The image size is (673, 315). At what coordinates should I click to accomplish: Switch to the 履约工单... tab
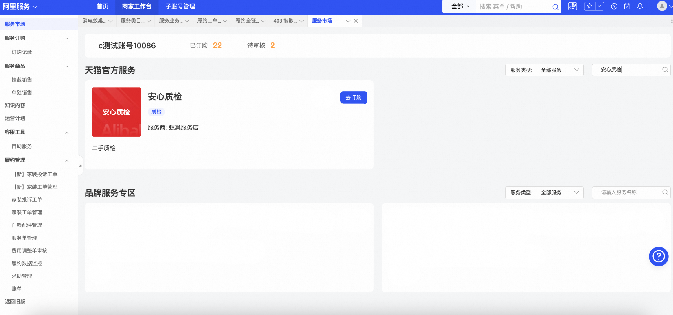tap(212, 21)
